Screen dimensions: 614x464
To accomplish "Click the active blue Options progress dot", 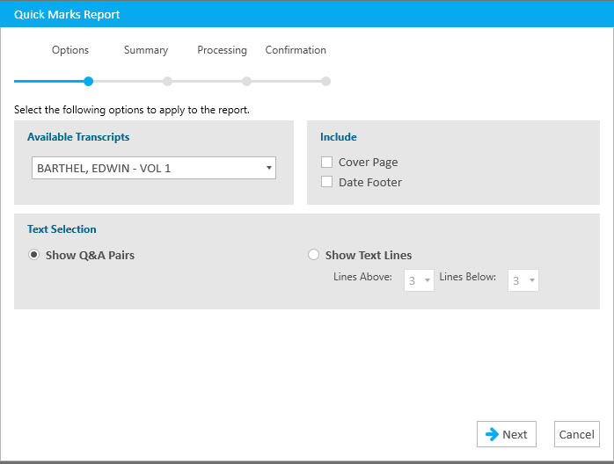I will coord(89,82).
